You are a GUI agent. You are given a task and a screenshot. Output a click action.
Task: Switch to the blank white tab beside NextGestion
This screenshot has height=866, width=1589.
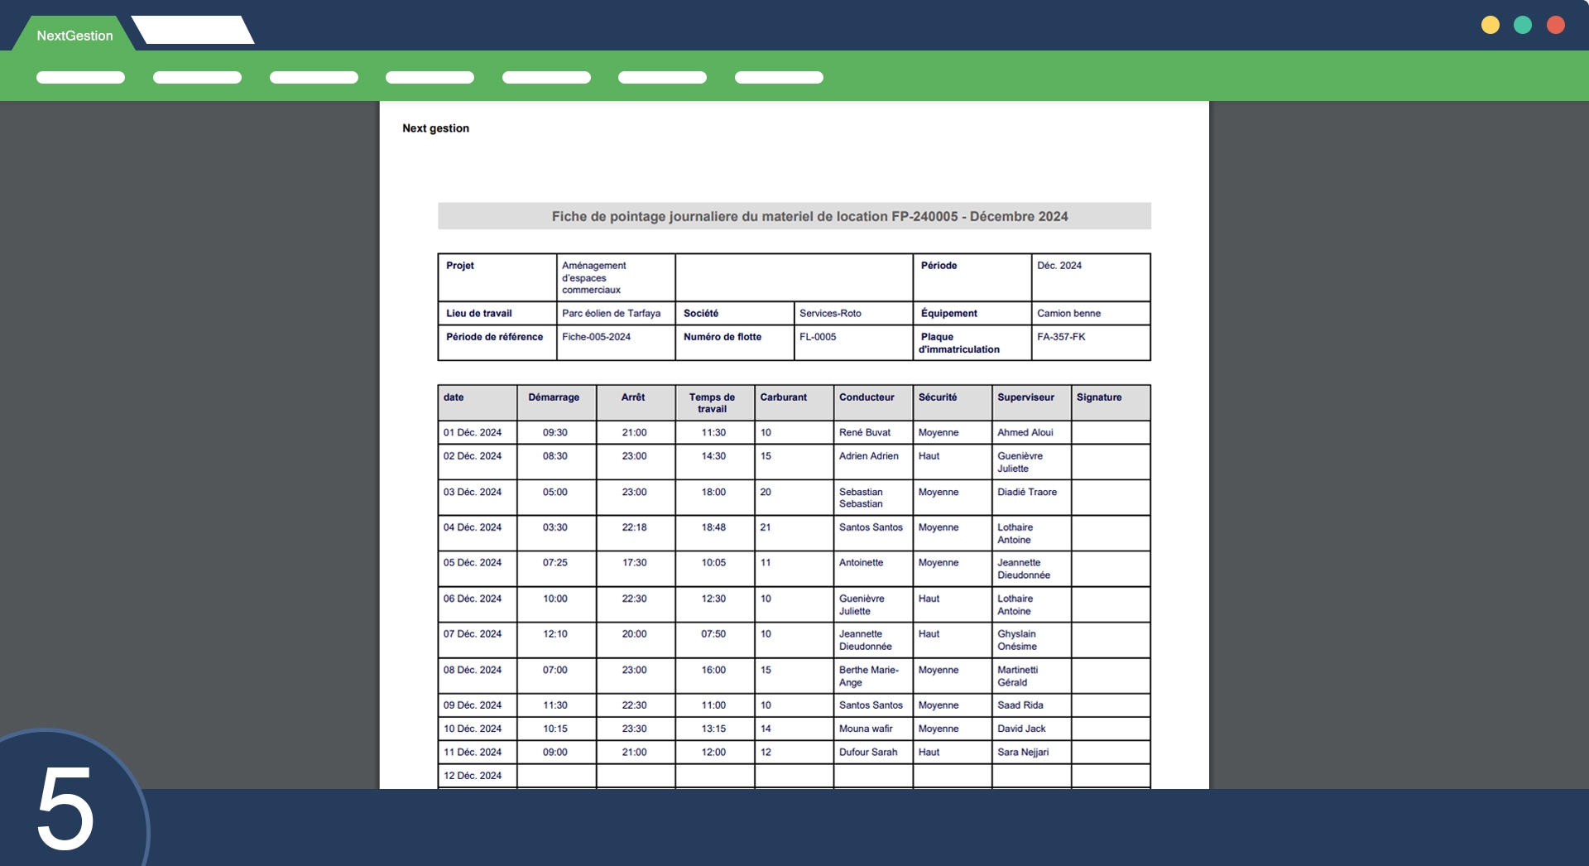(193, 31)
